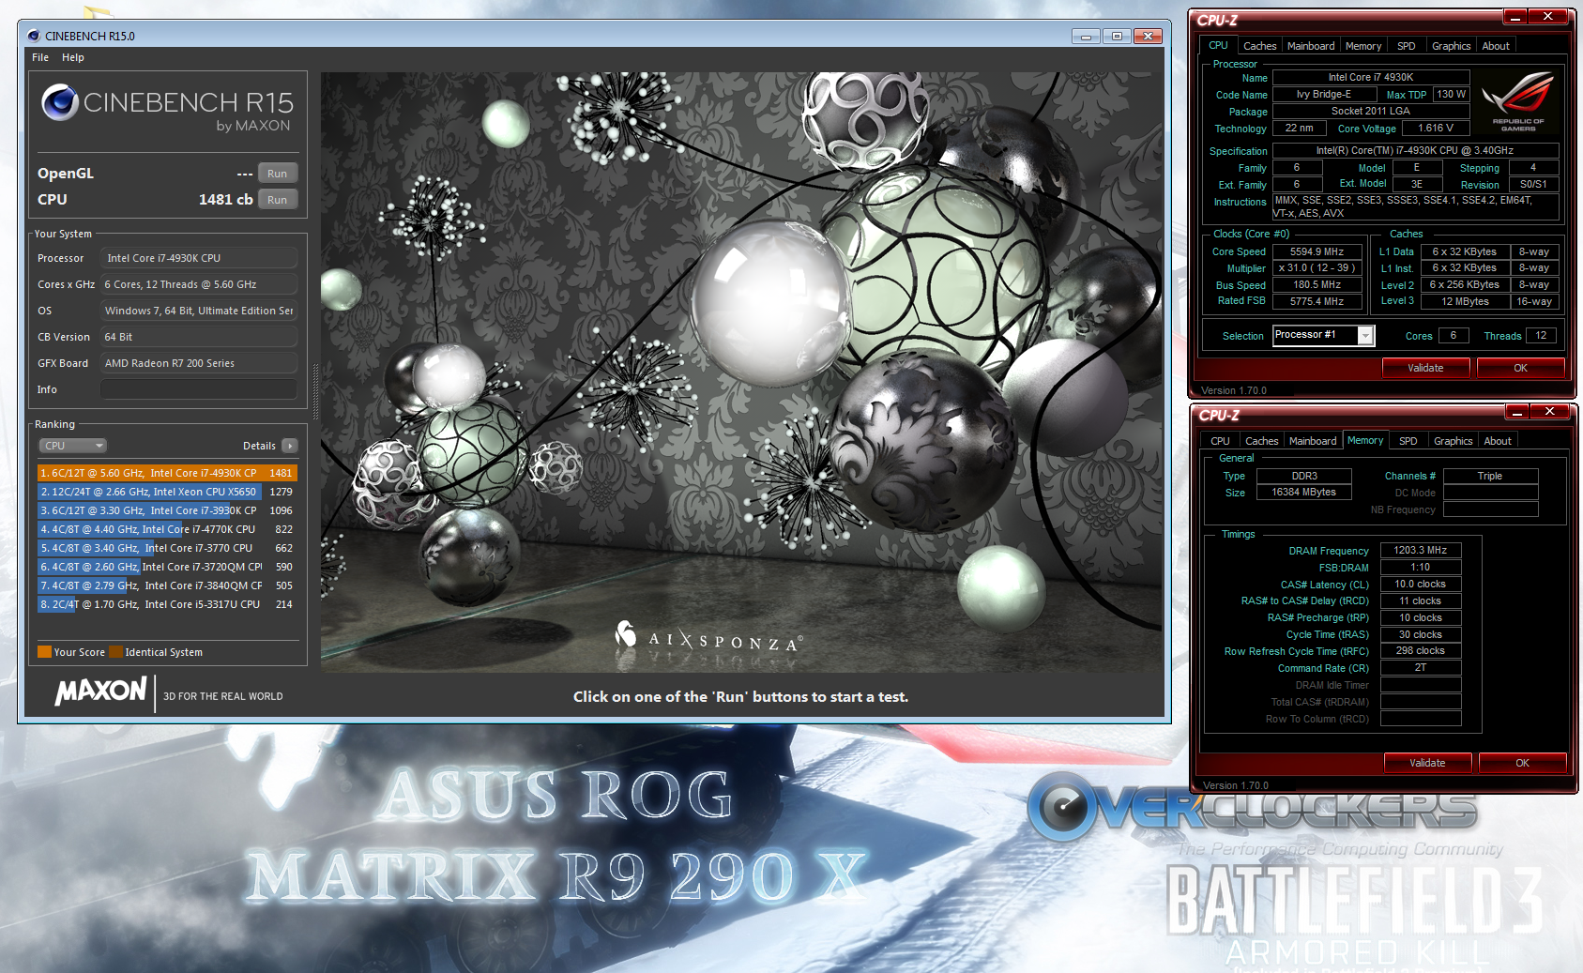Select ranking row 3 i7-3930K

(167, 510)
